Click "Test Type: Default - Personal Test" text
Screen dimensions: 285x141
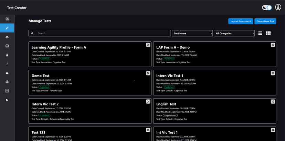(46, 91)
